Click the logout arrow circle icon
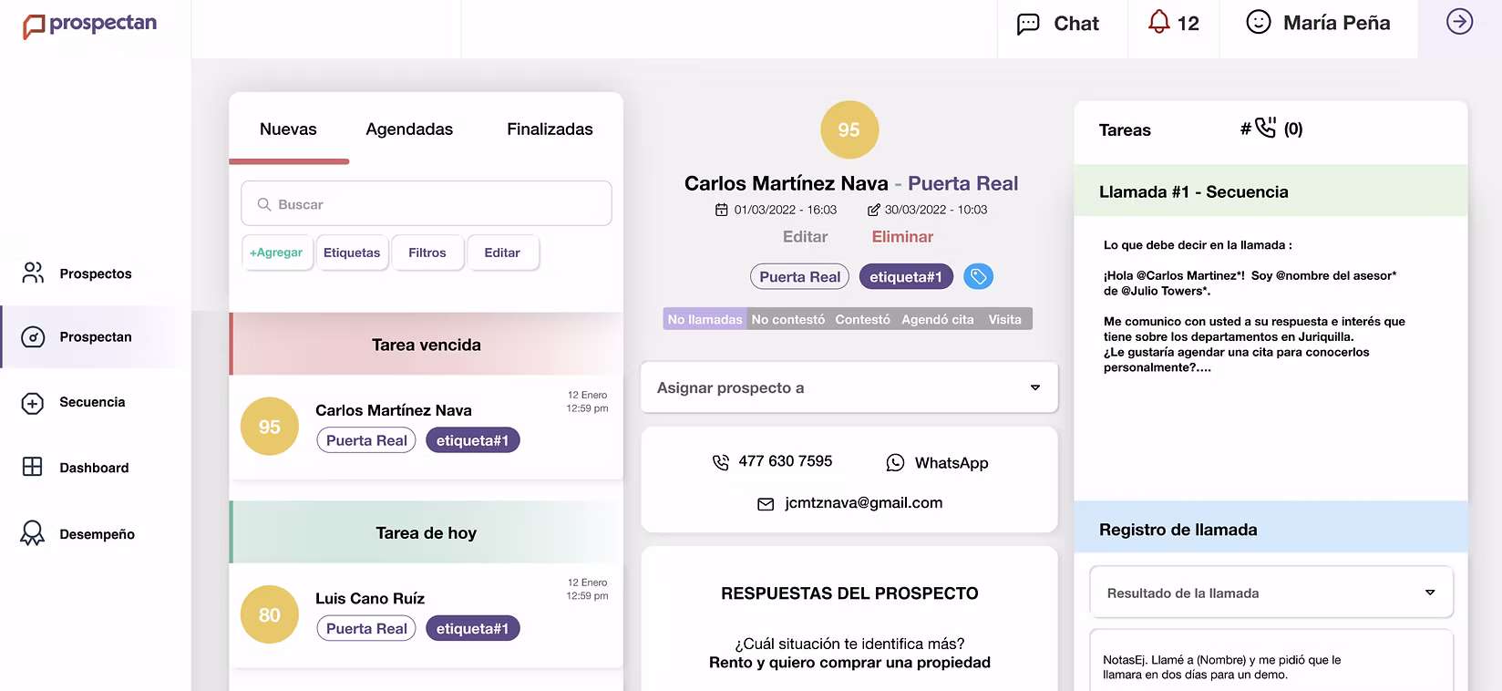 (x=1459, y=22)
